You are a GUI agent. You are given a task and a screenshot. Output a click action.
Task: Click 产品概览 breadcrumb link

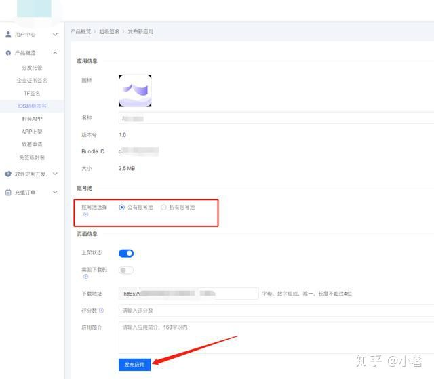[x=81, y=32]
